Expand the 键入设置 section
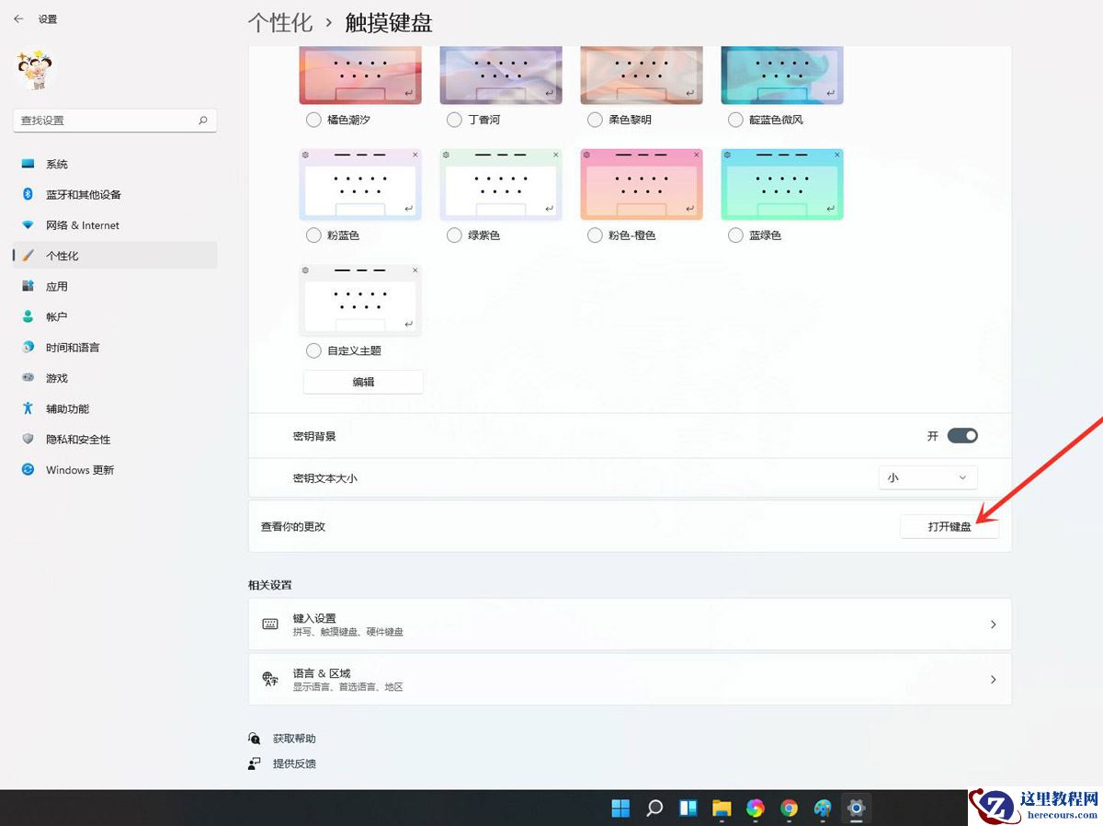 (x=629, y=624)
